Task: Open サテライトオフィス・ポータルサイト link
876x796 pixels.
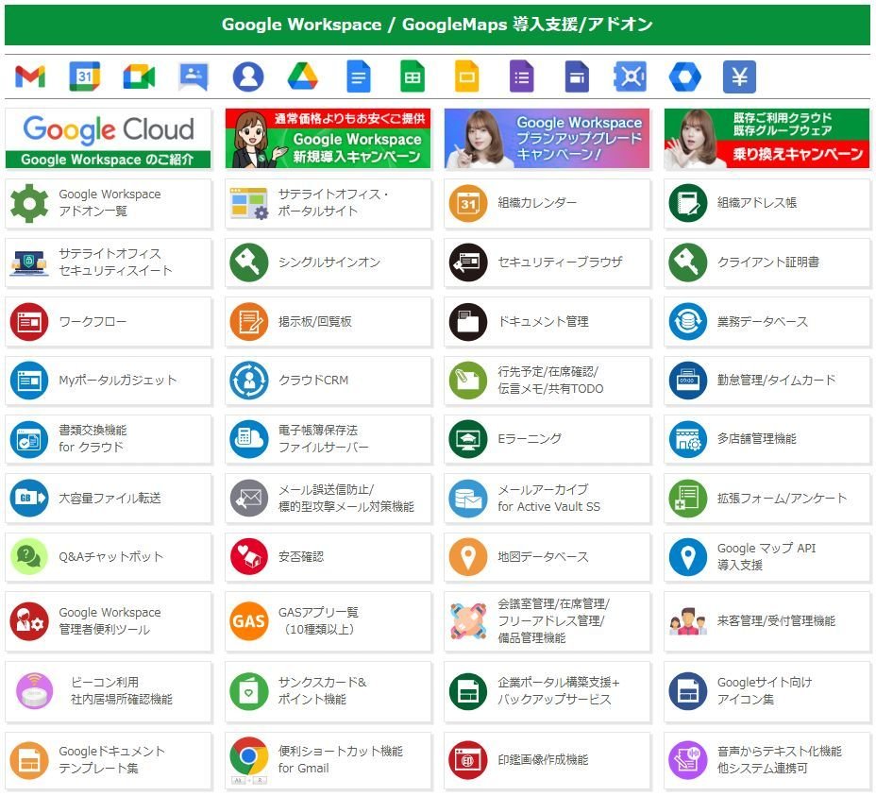Action: [328, 203]
